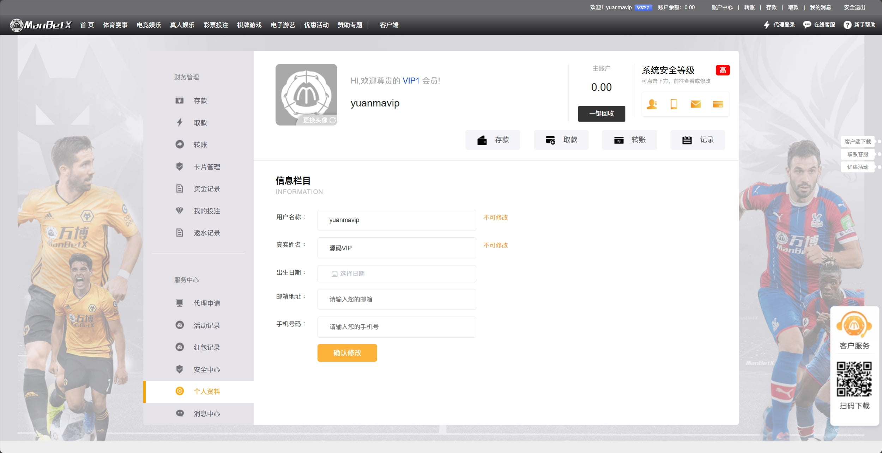Open 在线客服 chat bubble

click(x=807, y=25)
